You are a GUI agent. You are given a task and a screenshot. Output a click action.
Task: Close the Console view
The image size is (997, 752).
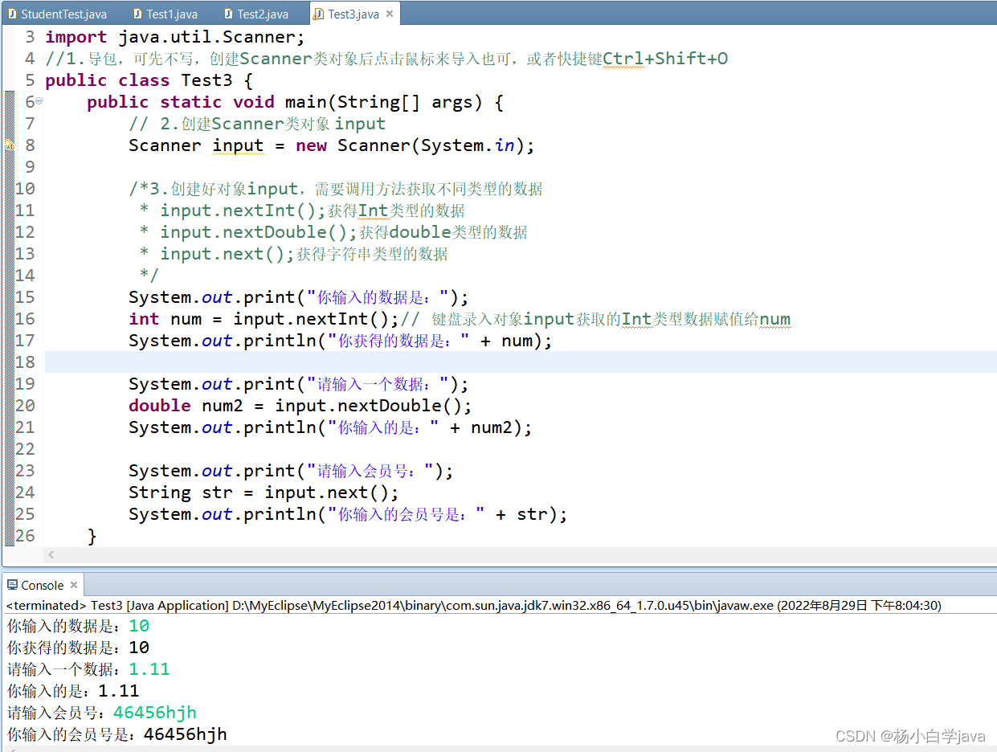74,585
